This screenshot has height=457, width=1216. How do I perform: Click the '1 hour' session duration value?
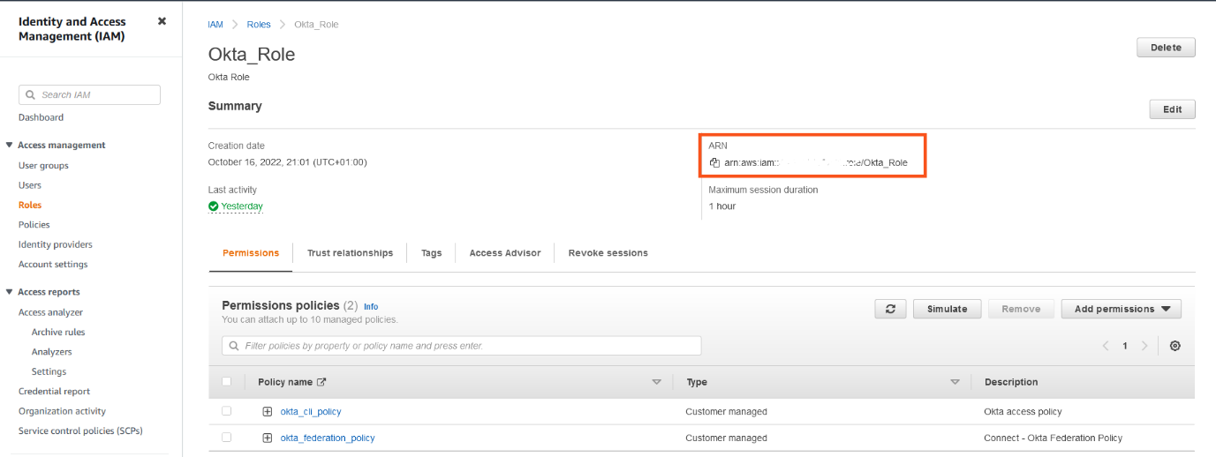pos(722,206)
